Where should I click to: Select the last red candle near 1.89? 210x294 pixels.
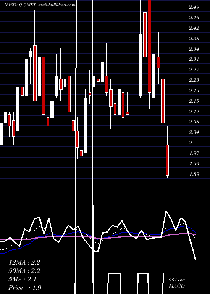pos(167,160)
